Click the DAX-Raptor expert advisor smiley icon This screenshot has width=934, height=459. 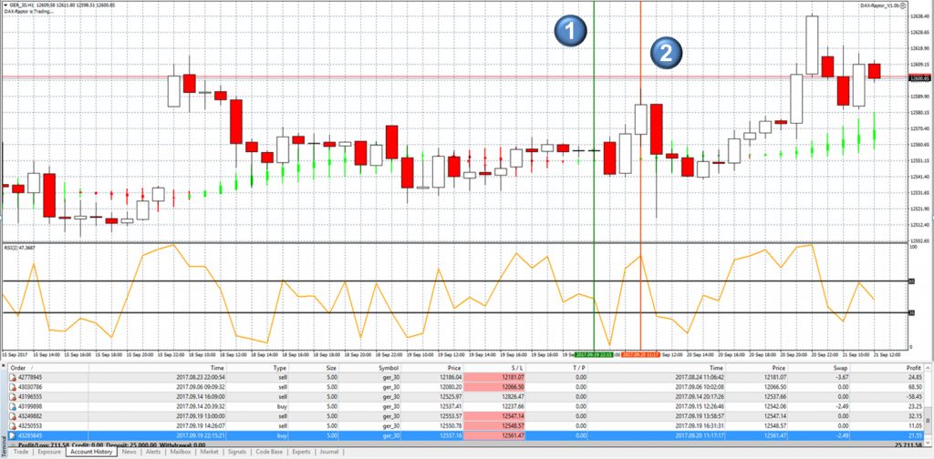click(905, 5)
